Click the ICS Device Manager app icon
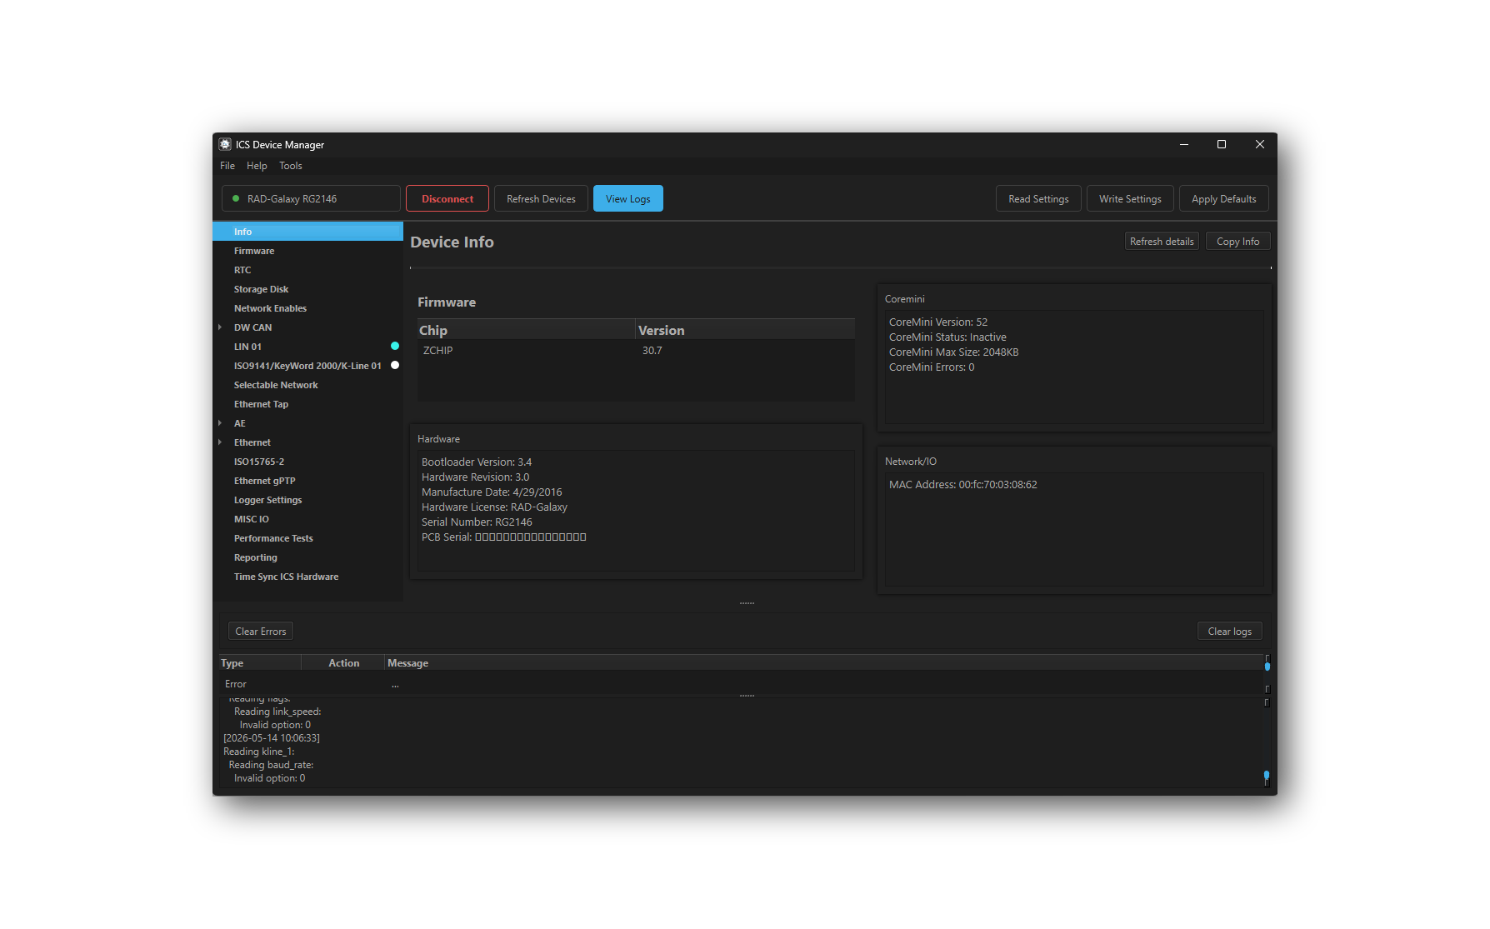This screenshot has width=1490, height=929. point(225,144)
